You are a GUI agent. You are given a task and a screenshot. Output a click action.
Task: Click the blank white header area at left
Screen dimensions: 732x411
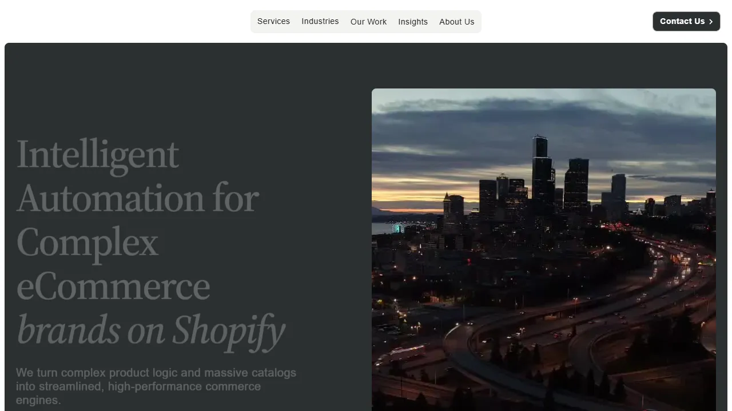point(114,22)
